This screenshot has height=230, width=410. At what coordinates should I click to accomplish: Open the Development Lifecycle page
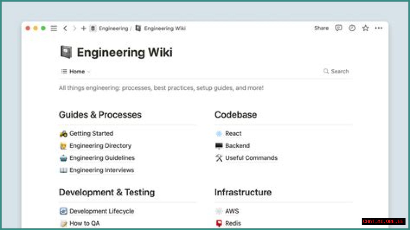click(x=102, y=211)
